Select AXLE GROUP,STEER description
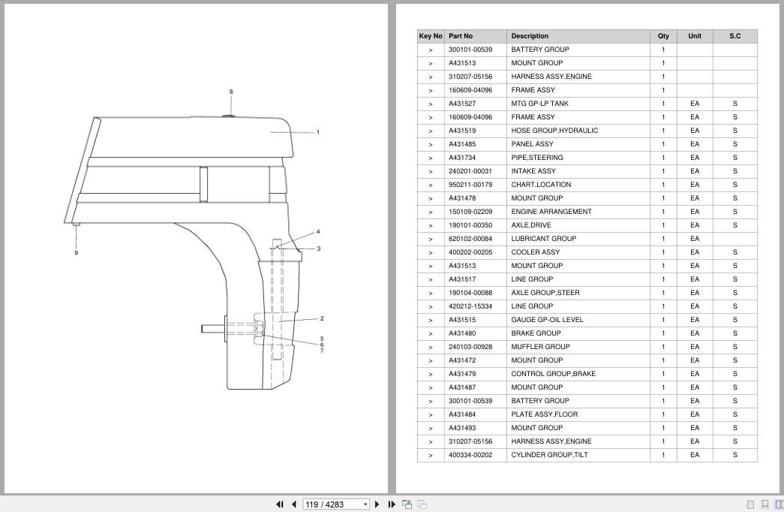This screenshot has height=512, width=784. (x=545, y=293)
